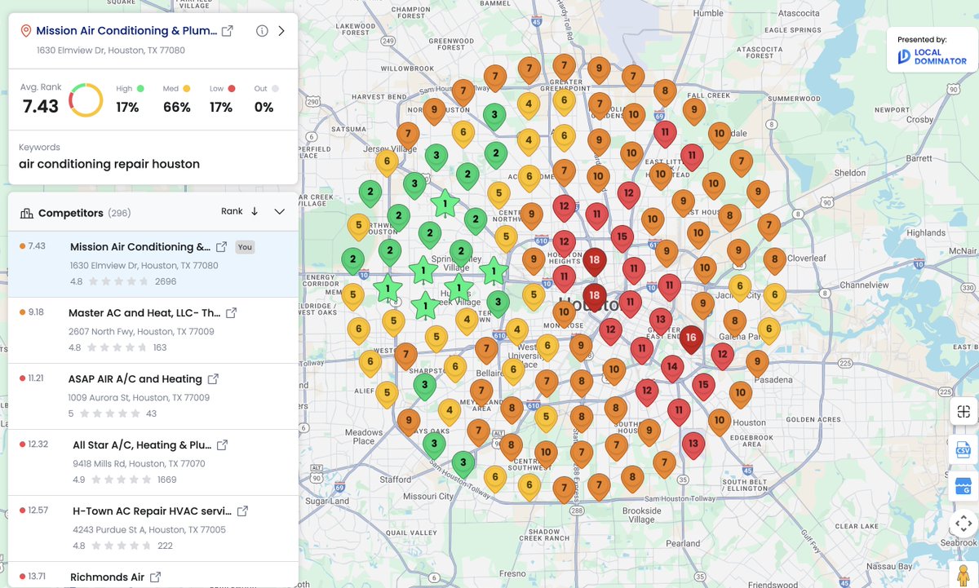The image size is (979, 588).
Task: Select Master AC and Heat, LLC competitor
Action: pos(144,313)
